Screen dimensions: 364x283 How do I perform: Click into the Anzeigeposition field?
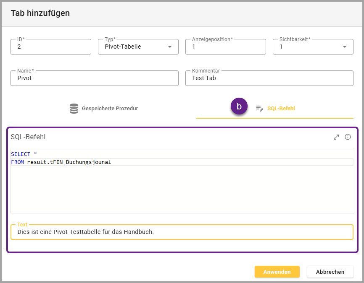tap(225, 47)
